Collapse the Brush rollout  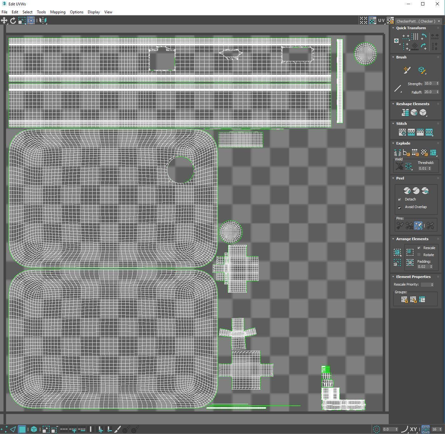(393, 57)
